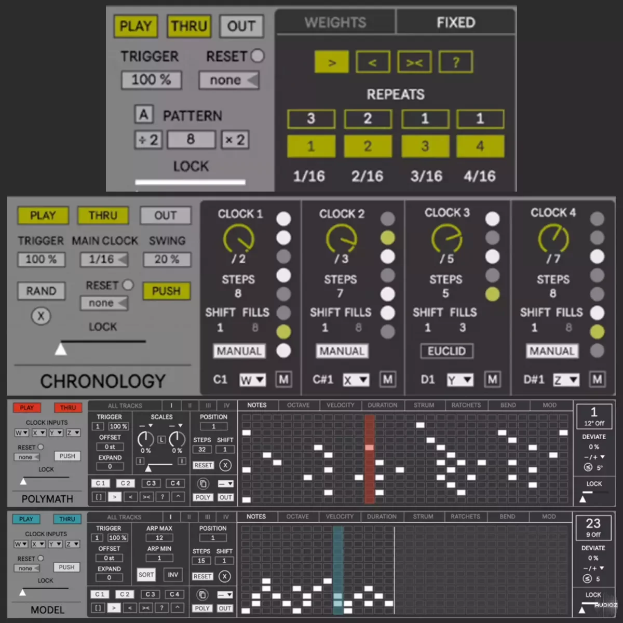This screenshot has width=623, height=623.
Task: Click Clock 3 M mute button
Action: tap(492, 380)
